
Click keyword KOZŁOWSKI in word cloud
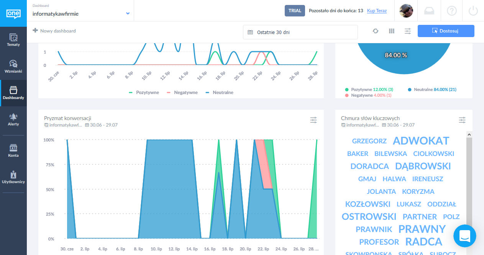click(x=368, y=204)
